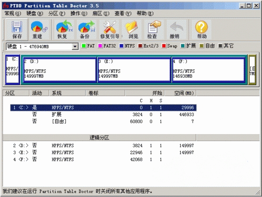This screenshot has height=197, width=262.
Task: Click the 撤销 (Undo) arrow icon
Action: click(x=176, y=29)
